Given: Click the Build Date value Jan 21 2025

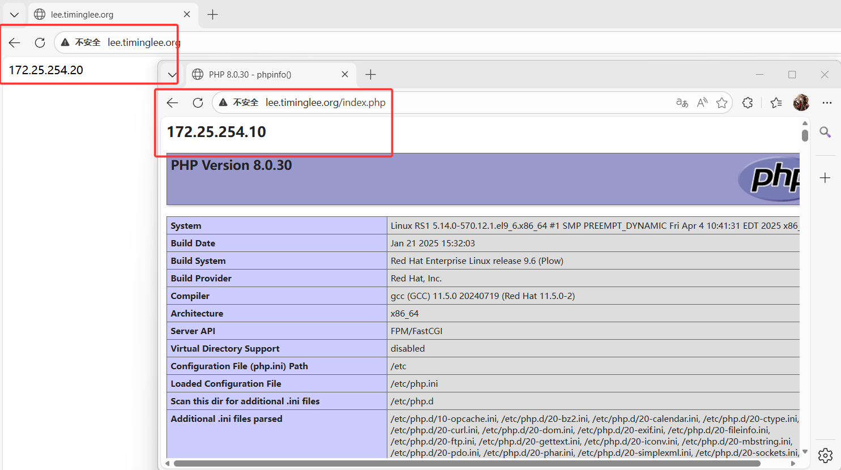Looking at the screenshot, I should coord(433,243).
